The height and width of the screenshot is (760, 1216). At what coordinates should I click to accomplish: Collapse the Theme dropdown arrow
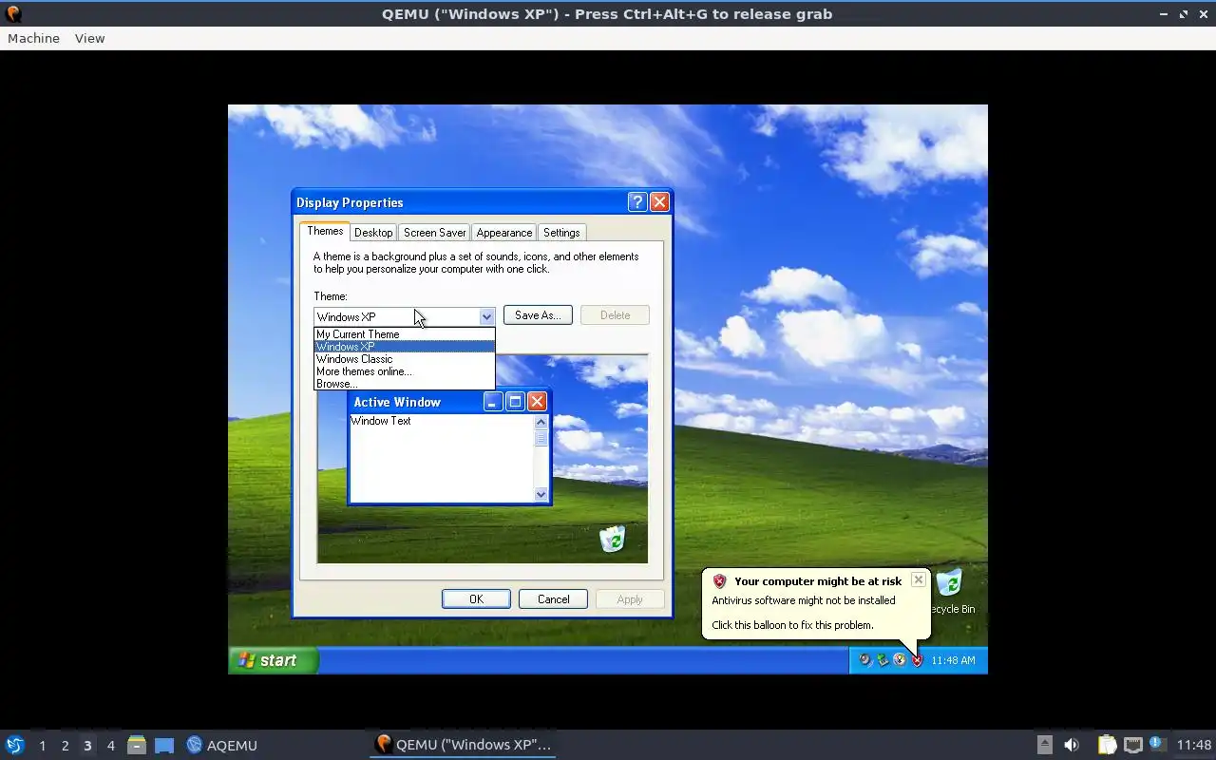coord(486,316)
